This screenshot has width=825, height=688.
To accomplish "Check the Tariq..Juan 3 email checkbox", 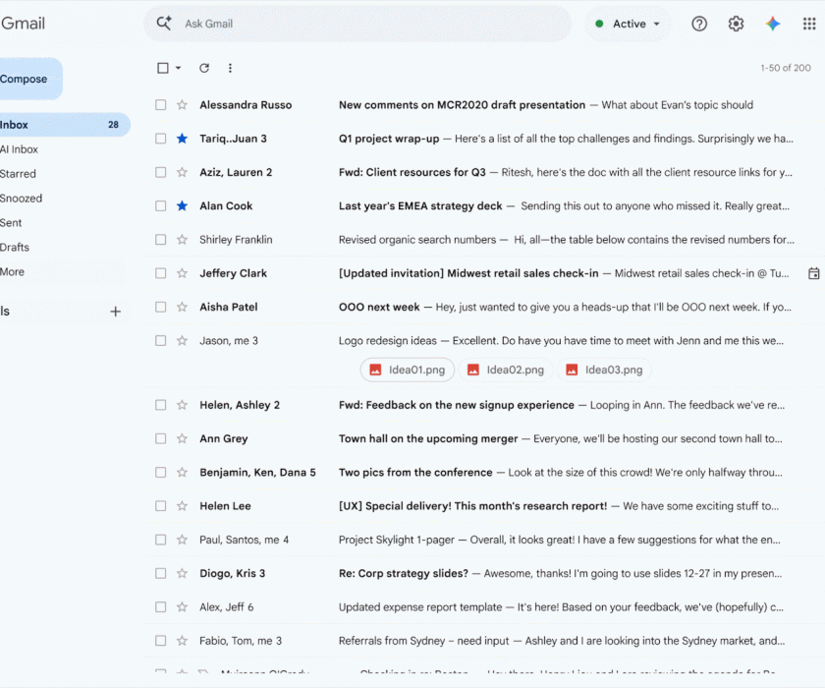I will pyautogui.click(x=160, y=139).
